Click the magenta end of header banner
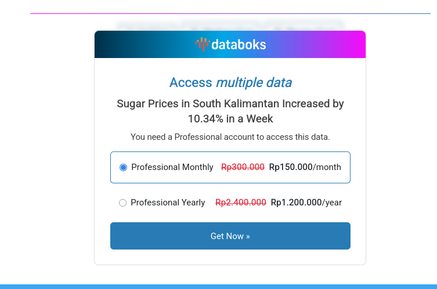The width and height of the screenshot is (437, 289). [356, 45]
